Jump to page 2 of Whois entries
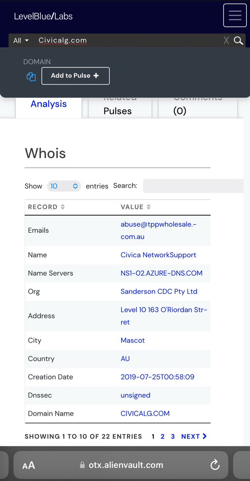Viewport: 250px width, 481px height. (x=162, y=436)
